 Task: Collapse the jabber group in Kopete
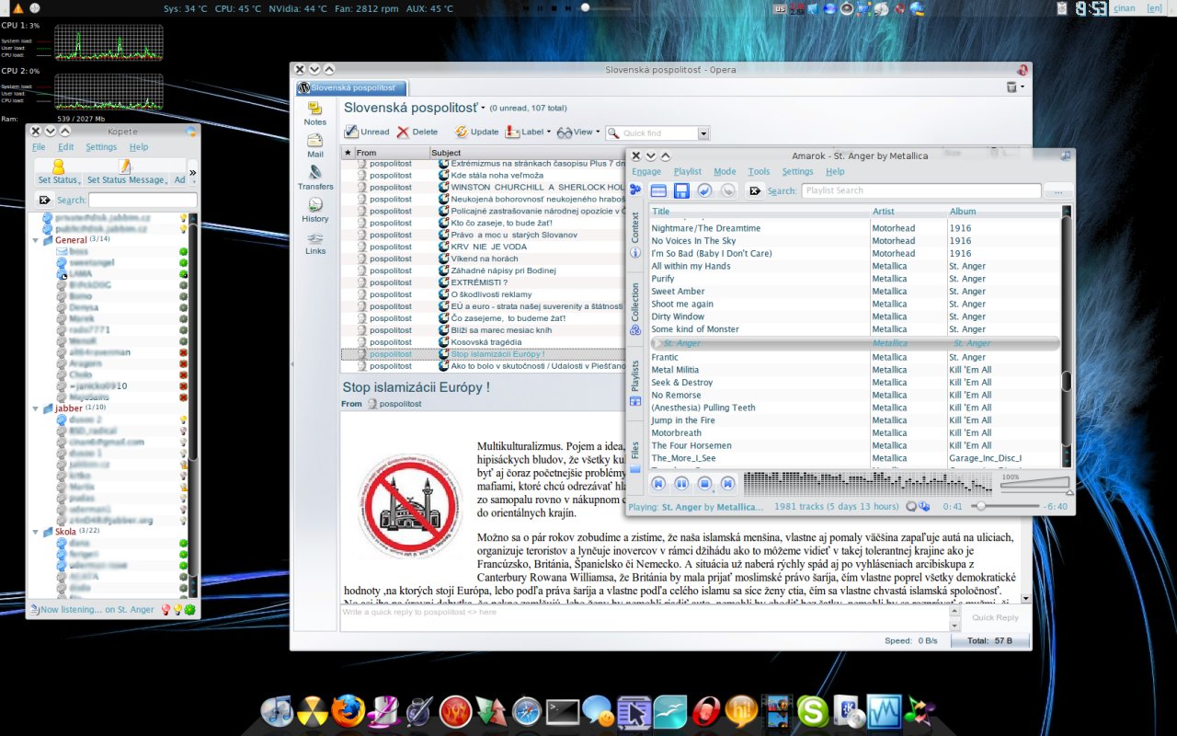coord(36,408)
